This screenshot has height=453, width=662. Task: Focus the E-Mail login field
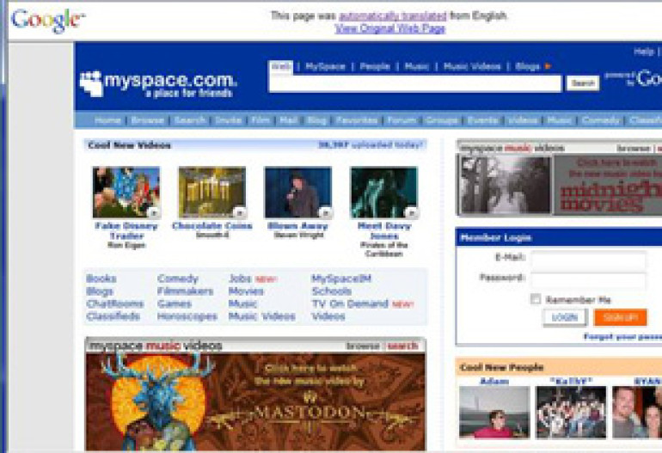pyautogui.click(x=589, y=260)
